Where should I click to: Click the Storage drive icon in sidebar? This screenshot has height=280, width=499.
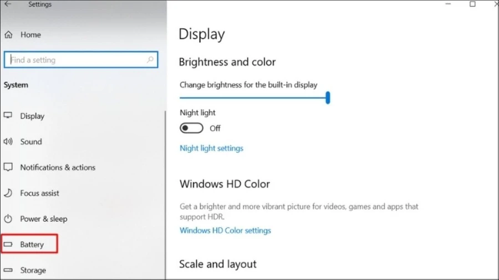pos(8,270)
